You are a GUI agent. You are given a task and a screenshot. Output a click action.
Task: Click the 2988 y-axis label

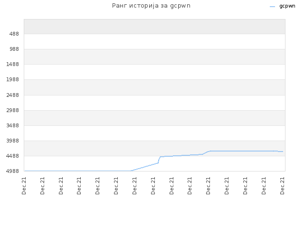click(x=13, y=110)
